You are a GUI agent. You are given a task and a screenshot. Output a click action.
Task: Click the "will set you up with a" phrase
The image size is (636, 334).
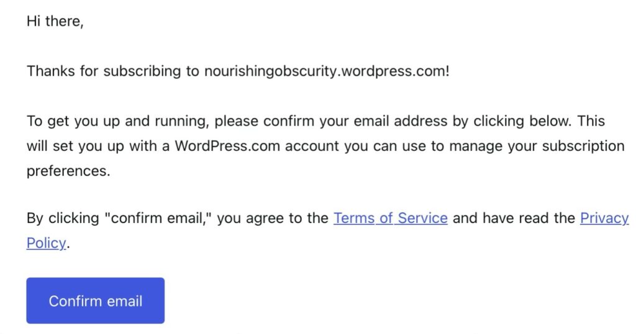[x=98, y=147]
